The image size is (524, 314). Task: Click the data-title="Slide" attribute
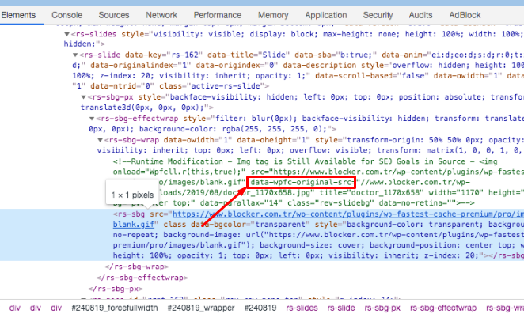[249, 55]
